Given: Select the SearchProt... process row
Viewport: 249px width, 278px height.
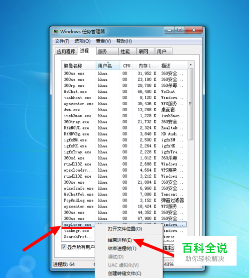Looking at the screenshot, I should coord(78,237).
